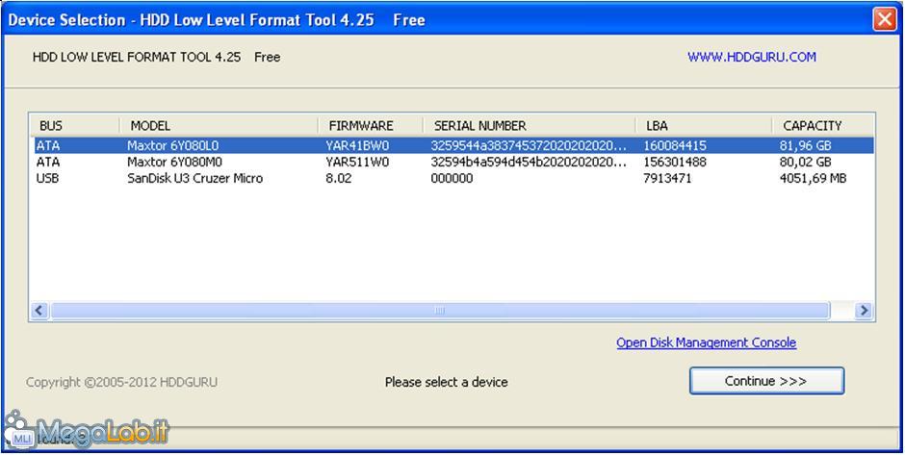Sort by the MODEL column header

(x=219, y=126)
